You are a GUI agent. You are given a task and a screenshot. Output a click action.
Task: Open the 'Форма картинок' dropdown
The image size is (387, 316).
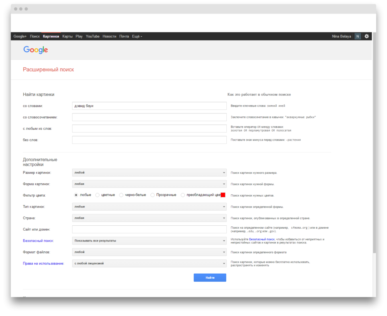tap(149, 184)
